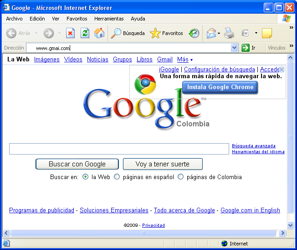Screen dimensions: 297x250
Task: Click the Refresh page icon
Action: point(85,33)
